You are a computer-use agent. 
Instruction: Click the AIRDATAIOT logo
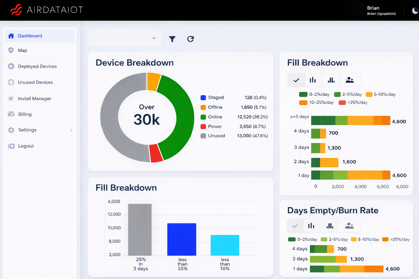click(46, 10)
